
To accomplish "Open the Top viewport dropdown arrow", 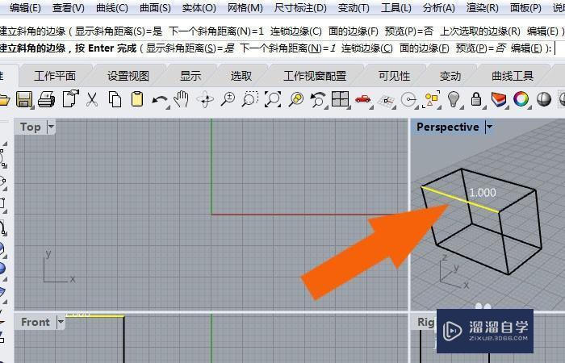I will (51, 127).
